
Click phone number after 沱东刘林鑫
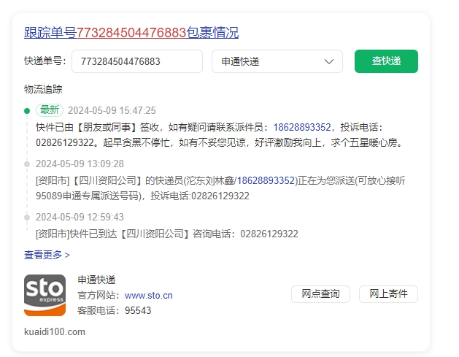tap(266, 181)
